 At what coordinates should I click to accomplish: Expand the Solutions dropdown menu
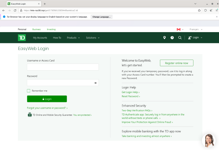(x=93, y=38)
